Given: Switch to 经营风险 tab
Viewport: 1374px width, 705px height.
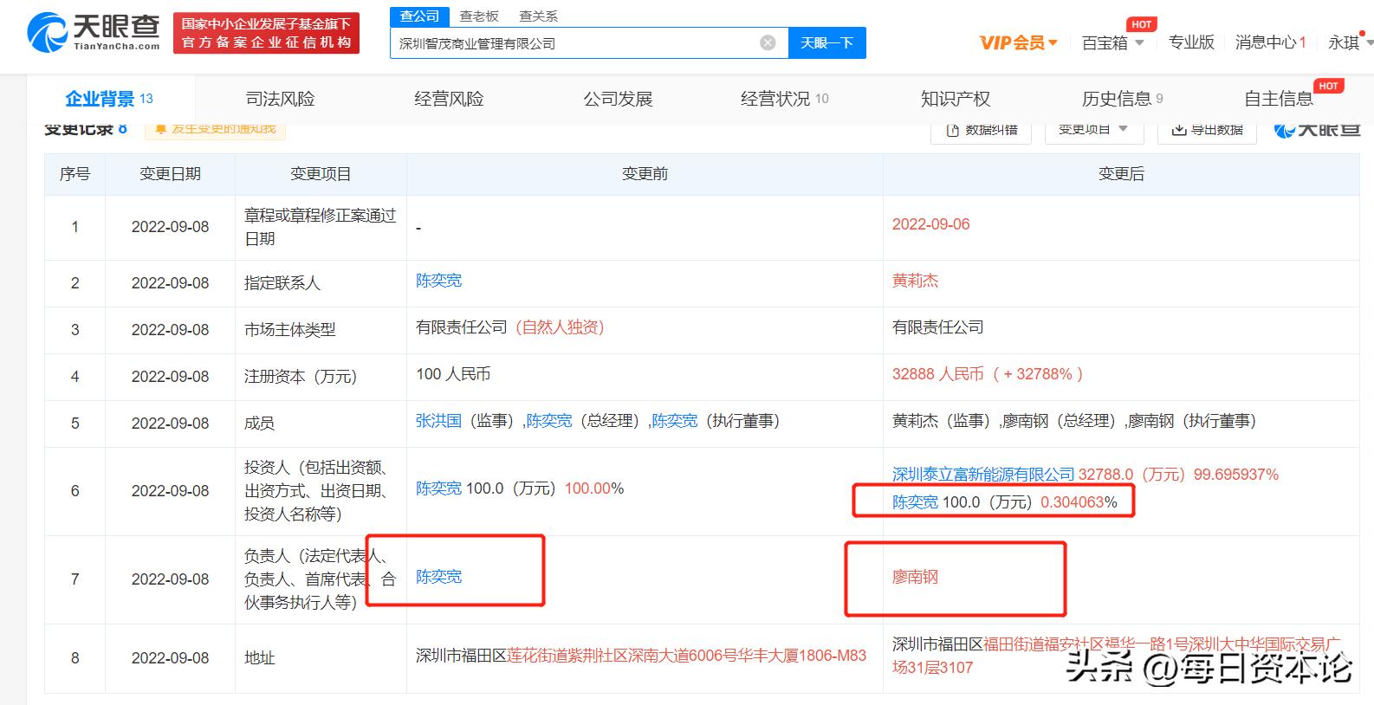Looking at the screenshot, I should click(449, 99).
